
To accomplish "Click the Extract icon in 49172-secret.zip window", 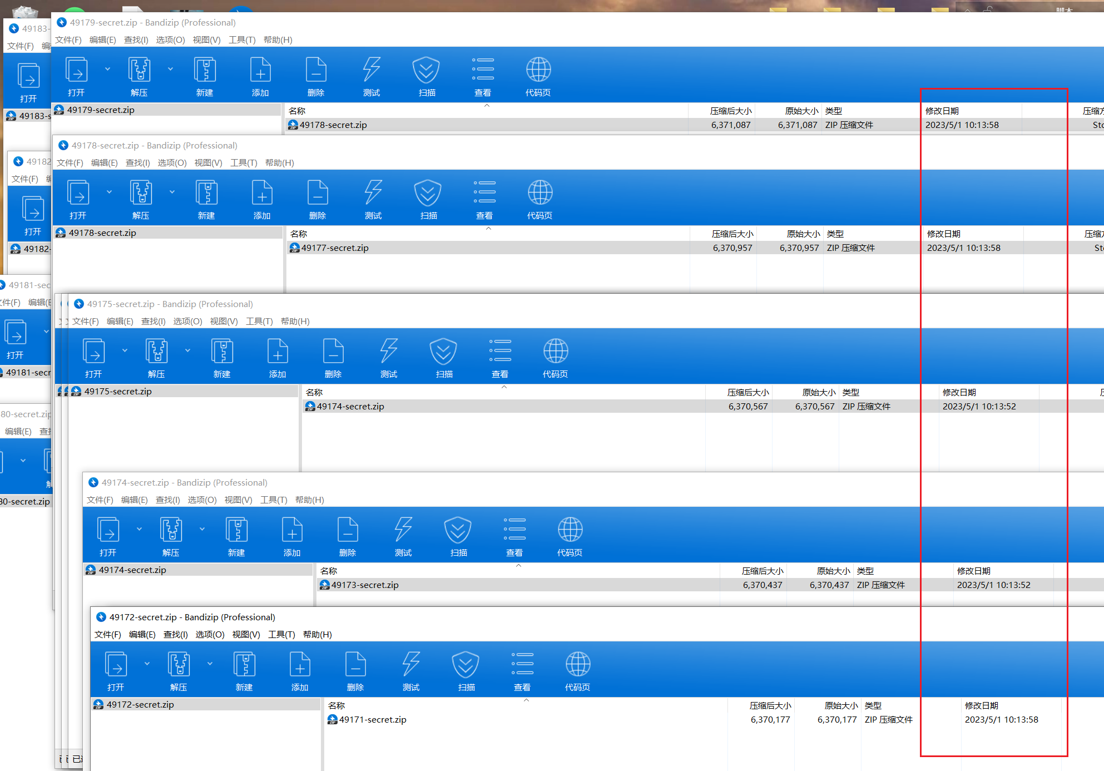I will coord(179,665).
